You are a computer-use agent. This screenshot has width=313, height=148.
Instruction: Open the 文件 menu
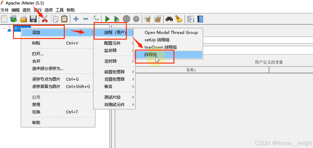[5, 10]
